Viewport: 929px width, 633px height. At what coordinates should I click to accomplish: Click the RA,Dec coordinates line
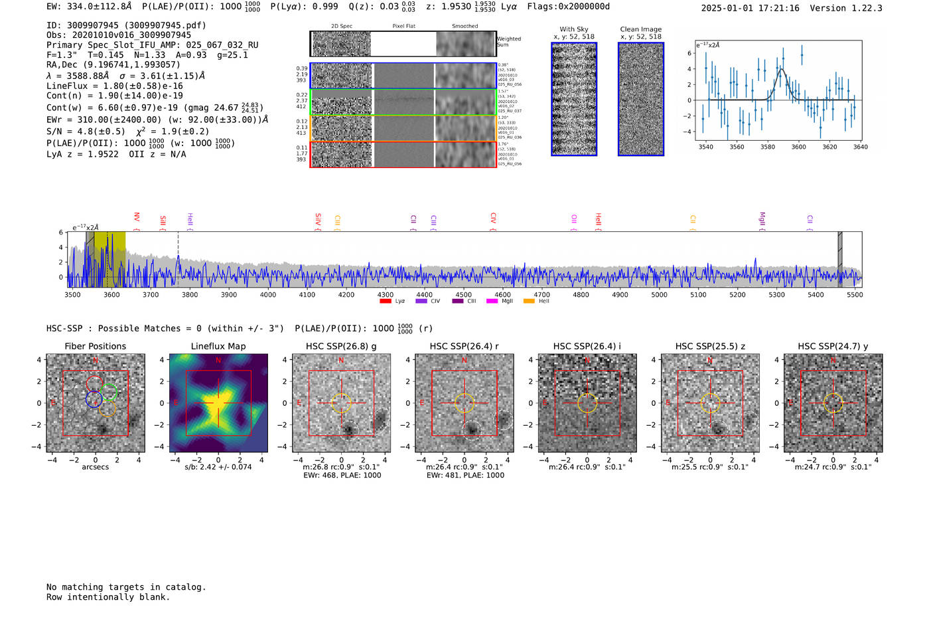(x=113, y=64)
